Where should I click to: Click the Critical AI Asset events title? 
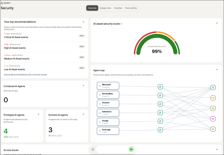(16, 37)
